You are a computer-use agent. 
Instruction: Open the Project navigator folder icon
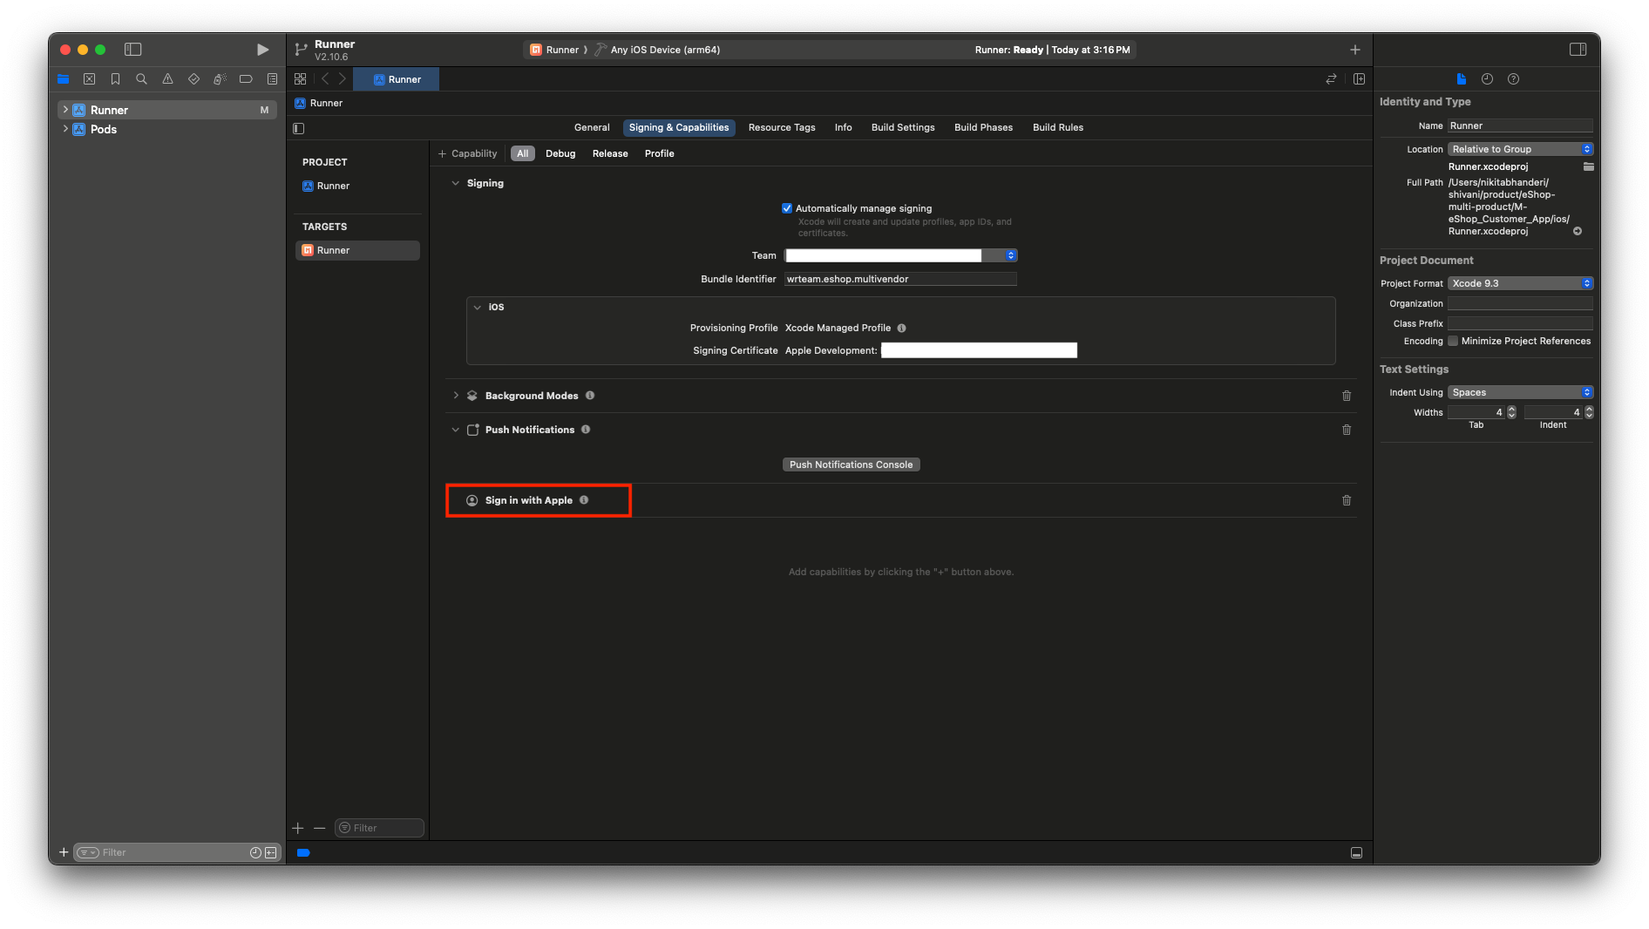tap(63, 79)
